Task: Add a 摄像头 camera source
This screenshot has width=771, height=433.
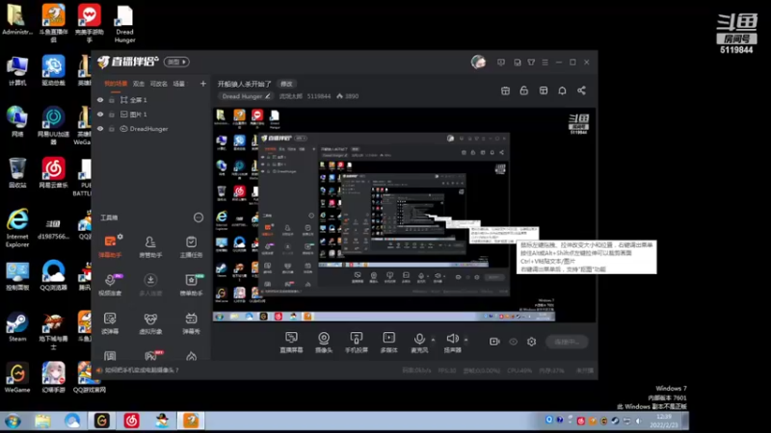Action: point(324,343)
